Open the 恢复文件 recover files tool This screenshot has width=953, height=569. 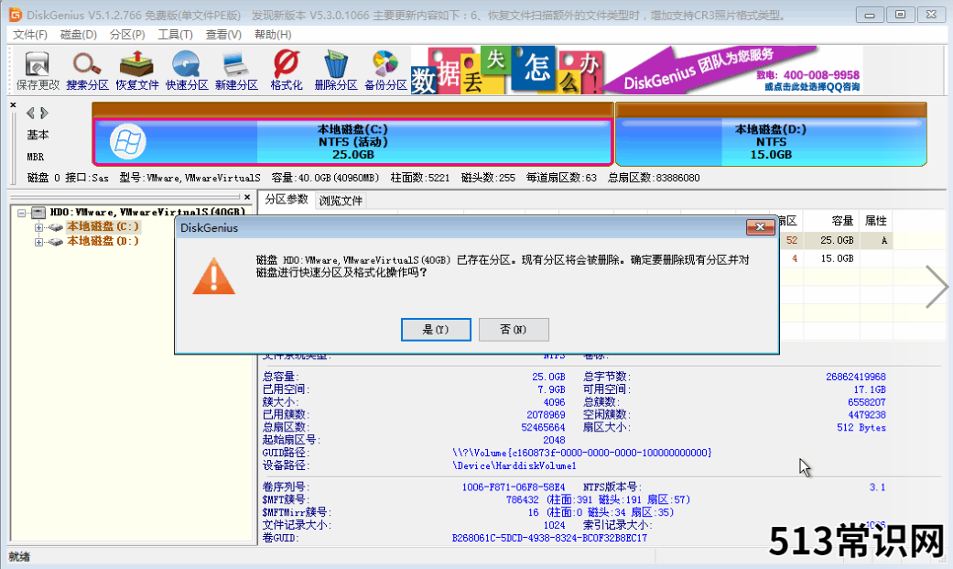coord(136,71)
